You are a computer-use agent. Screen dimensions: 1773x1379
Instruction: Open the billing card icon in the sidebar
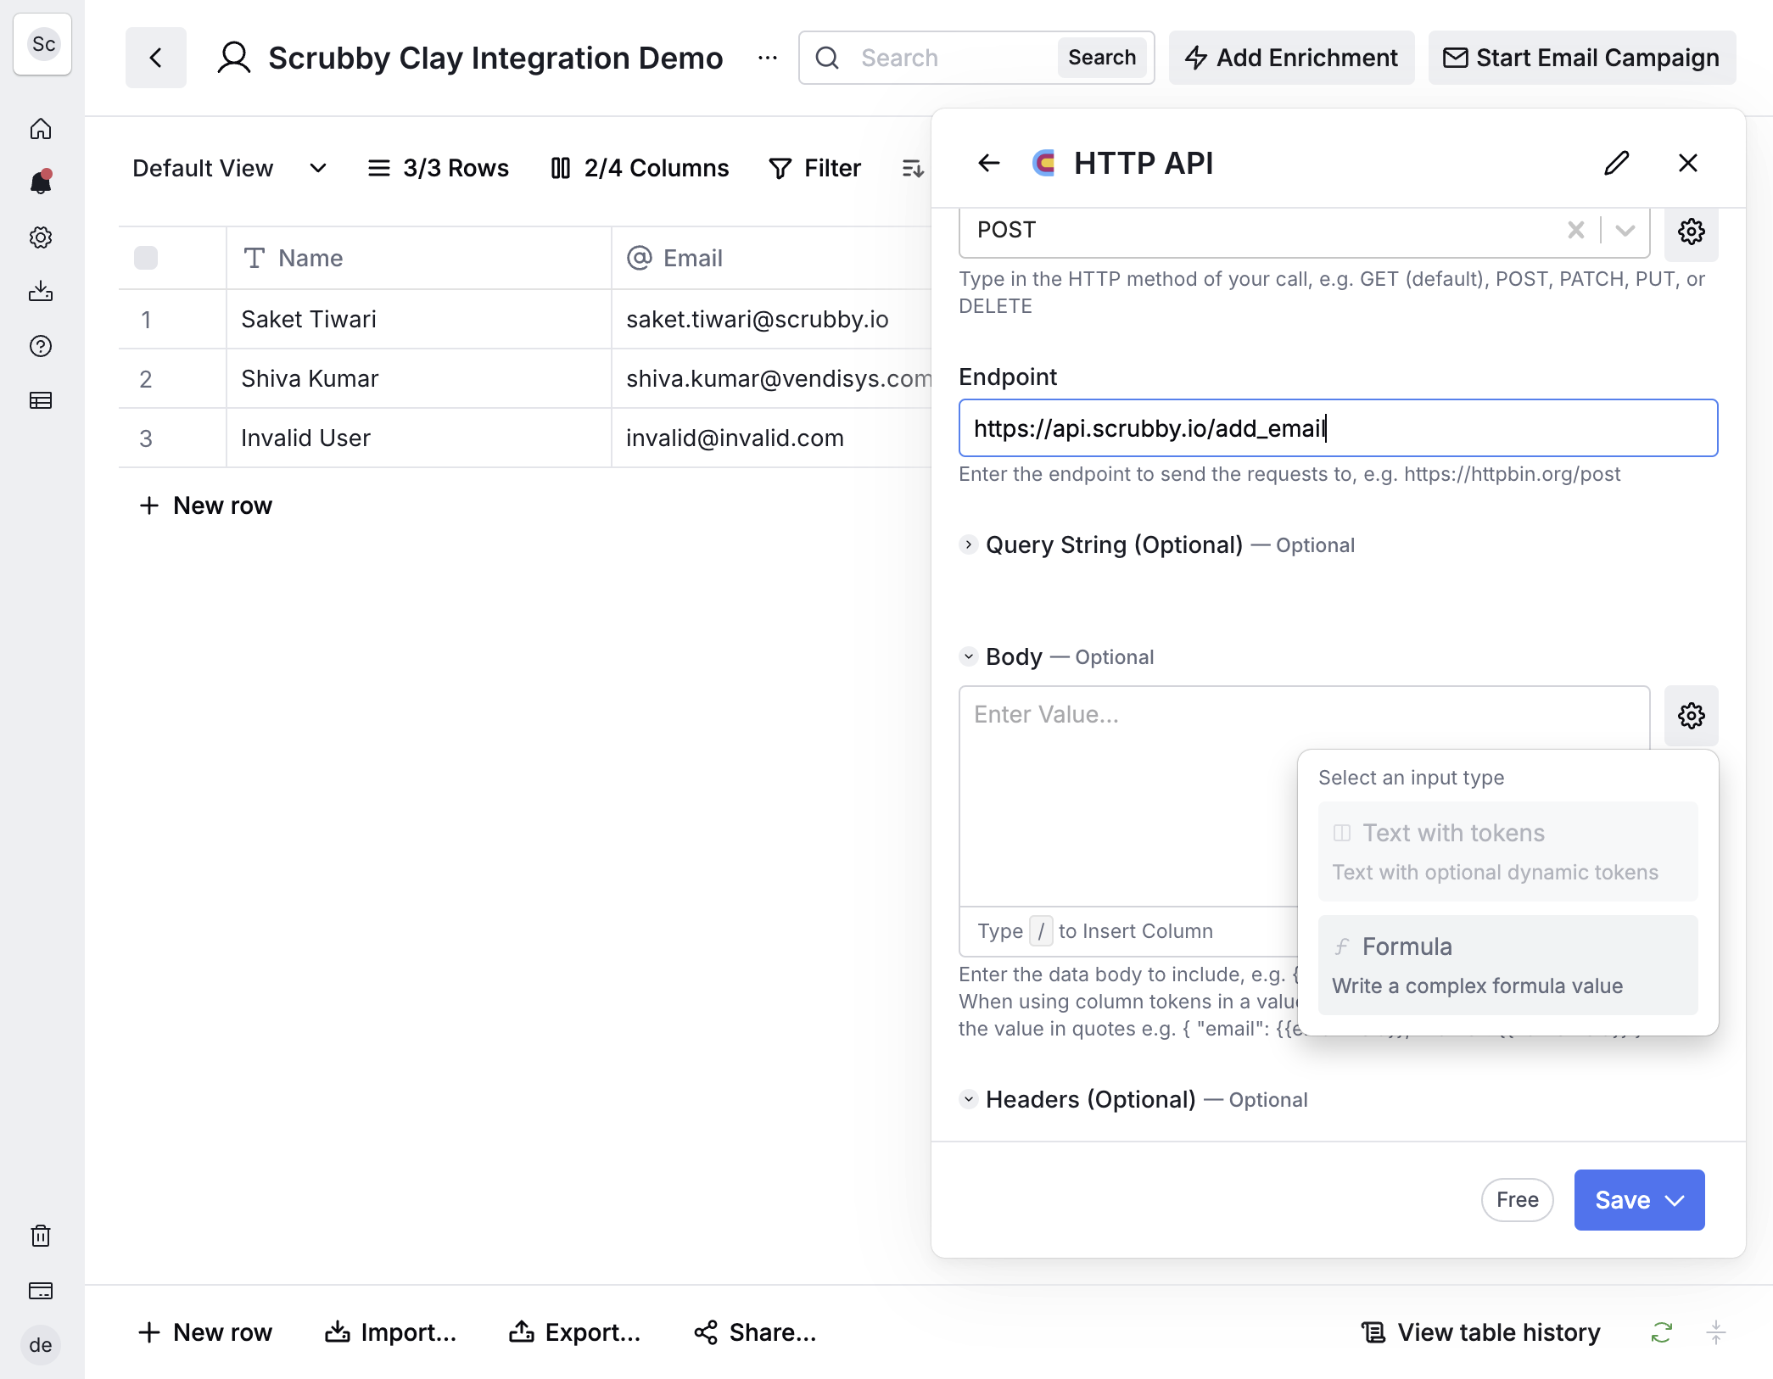tap(41, 1291)
